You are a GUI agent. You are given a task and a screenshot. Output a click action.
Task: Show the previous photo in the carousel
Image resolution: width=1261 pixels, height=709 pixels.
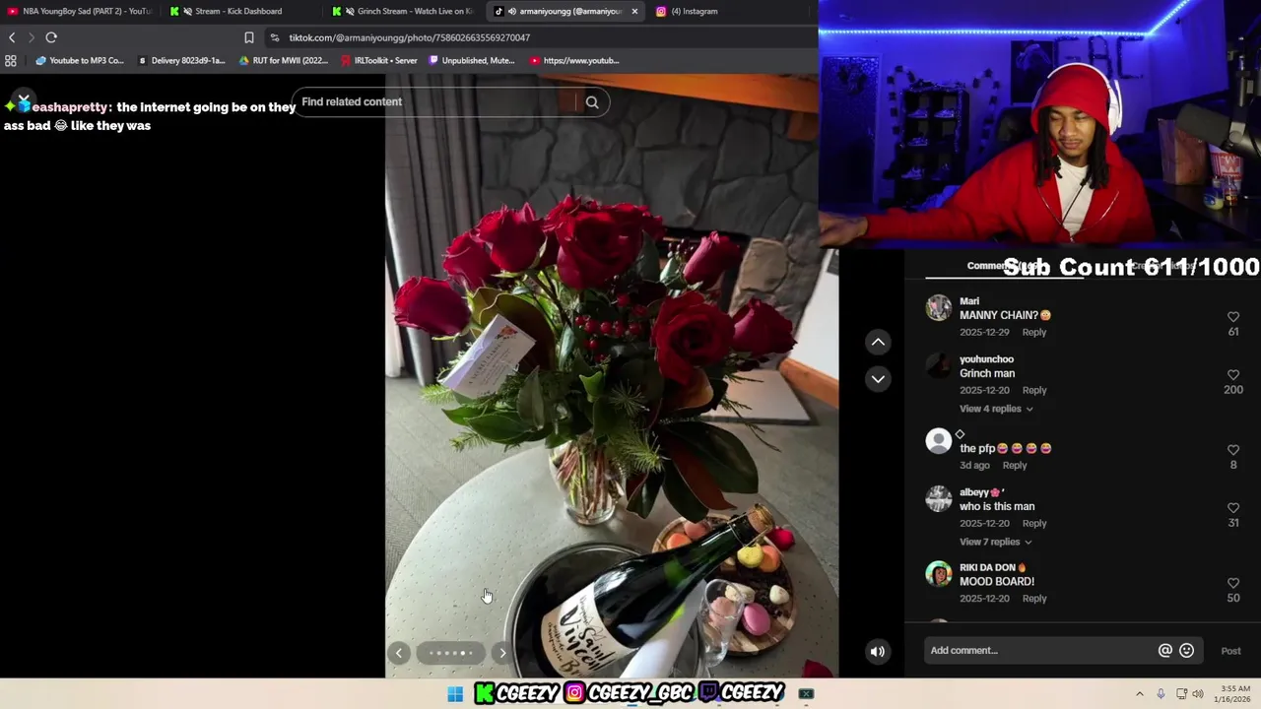point(399,653)
